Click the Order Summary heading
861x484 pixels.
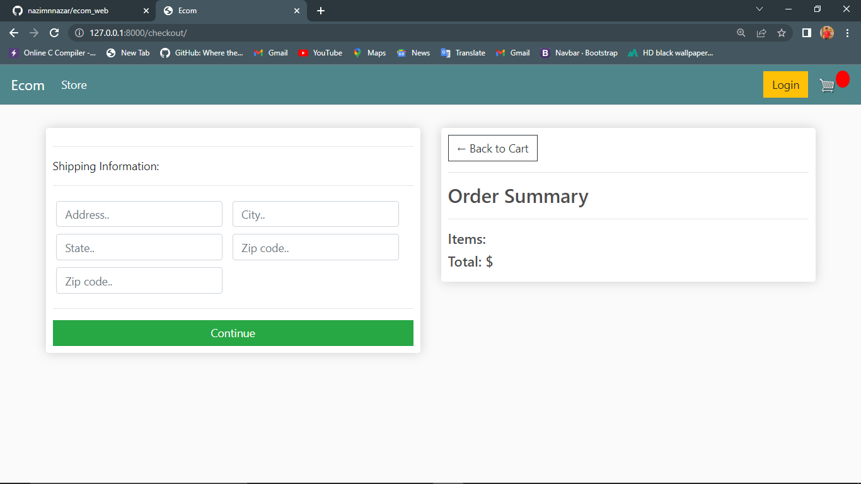[518, 196]
